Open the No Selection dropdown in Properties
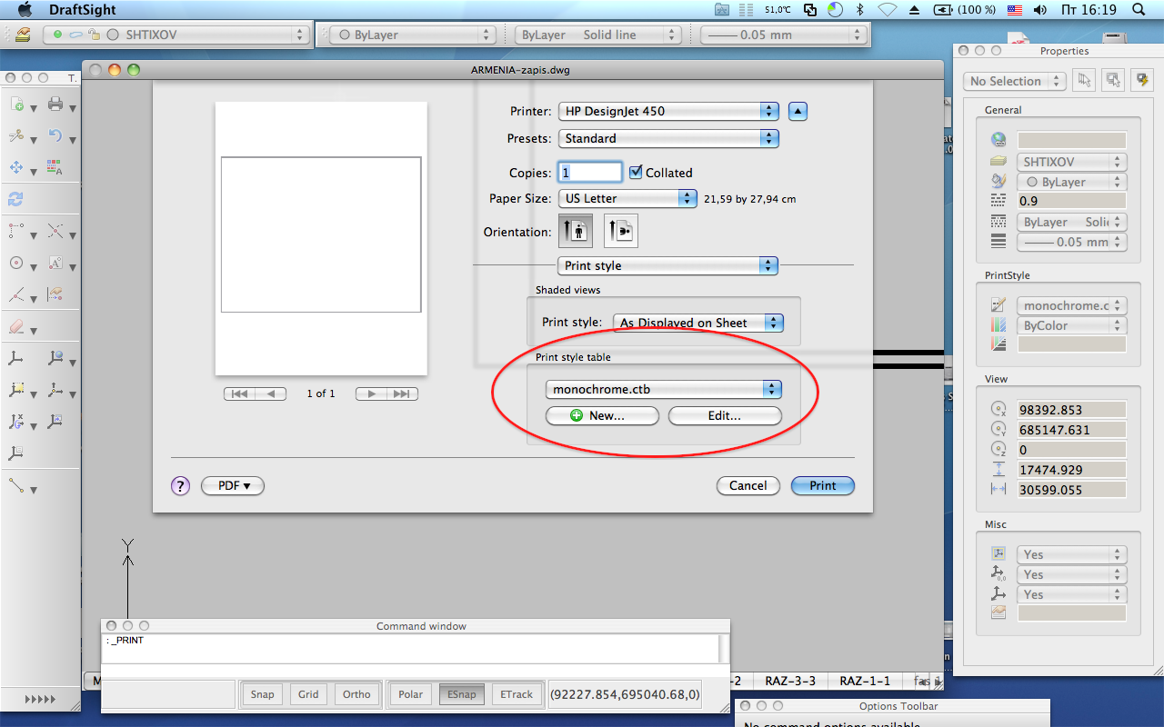The image size is (1164, 727). coord(1014,81)
